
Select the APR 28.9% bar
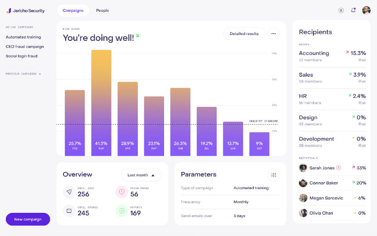tap(128, 119)
